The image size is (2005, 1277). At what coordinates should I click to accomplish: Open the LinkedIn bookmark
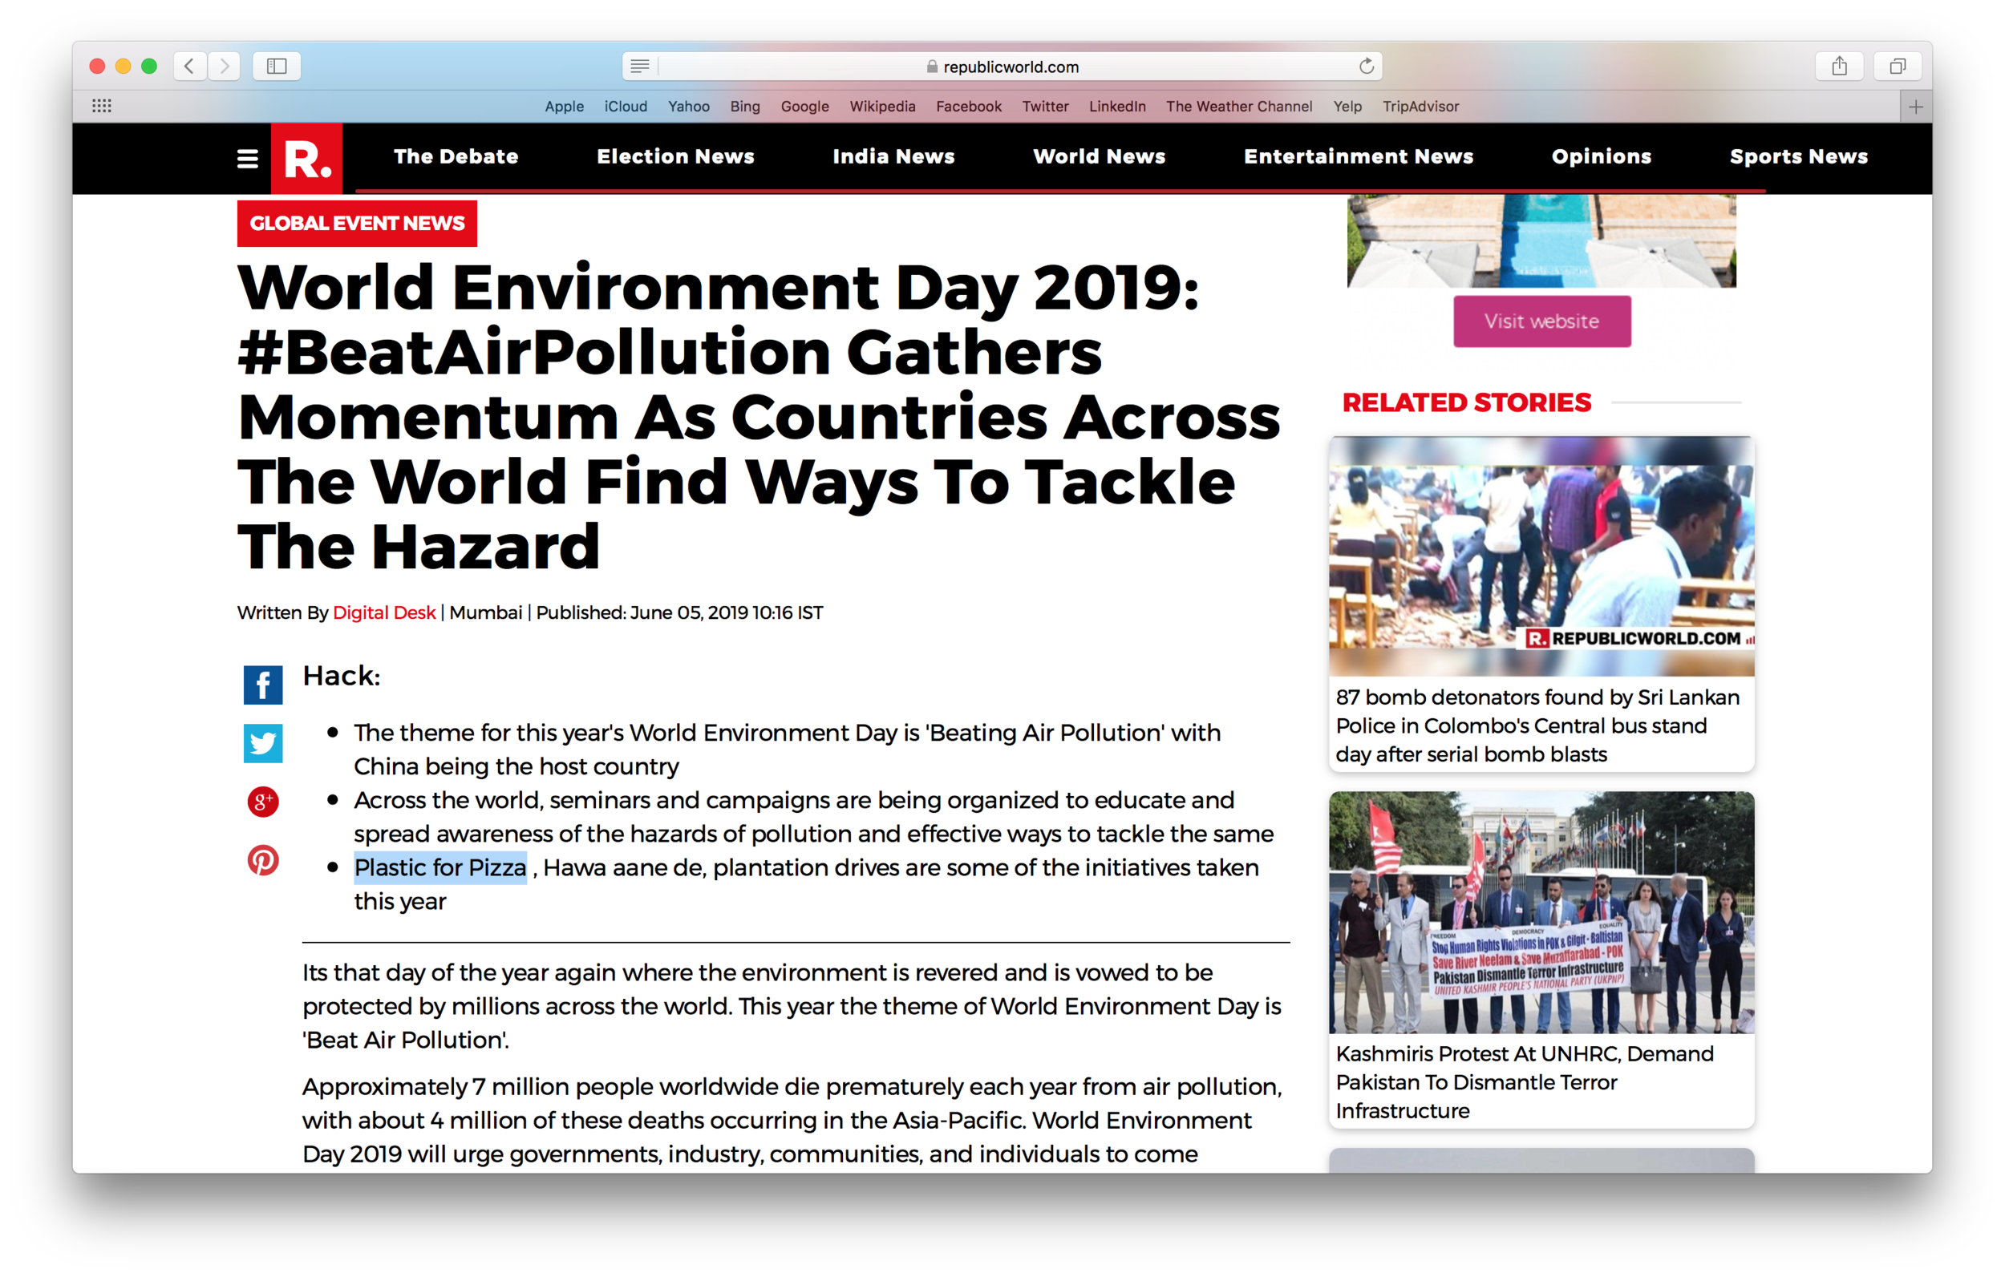(1116, 107)
